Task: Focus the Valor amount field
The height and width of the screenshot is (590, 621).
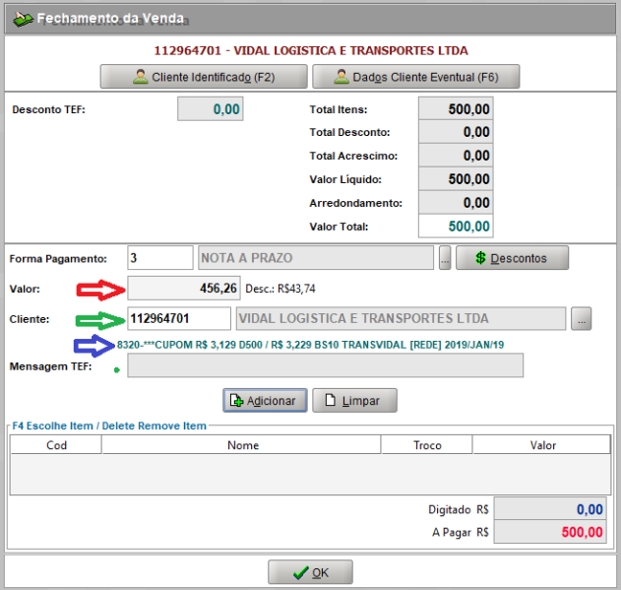Action: coord(184,288)
